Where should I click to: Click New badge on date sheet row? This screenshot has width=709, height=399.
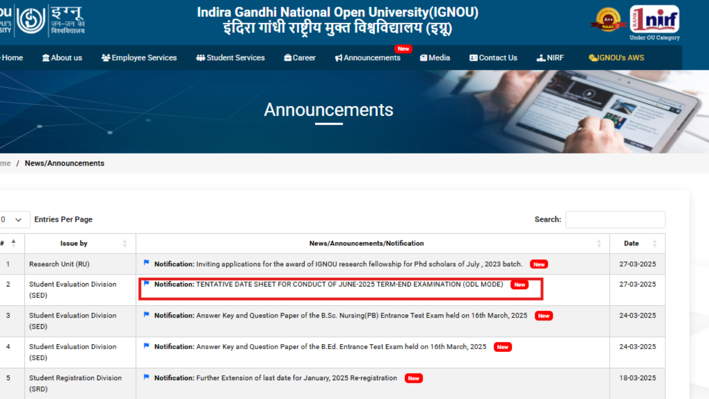(520, 285)
